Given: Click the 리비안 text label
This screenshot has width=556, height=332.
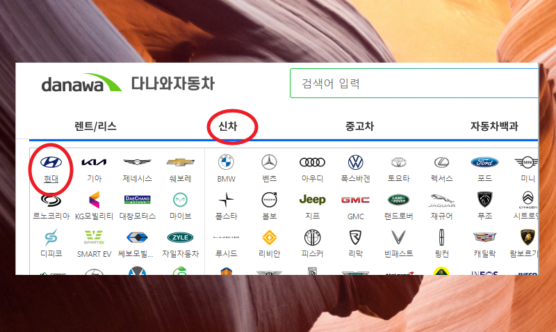Looking at the screenshot, I should click(269, 254).
